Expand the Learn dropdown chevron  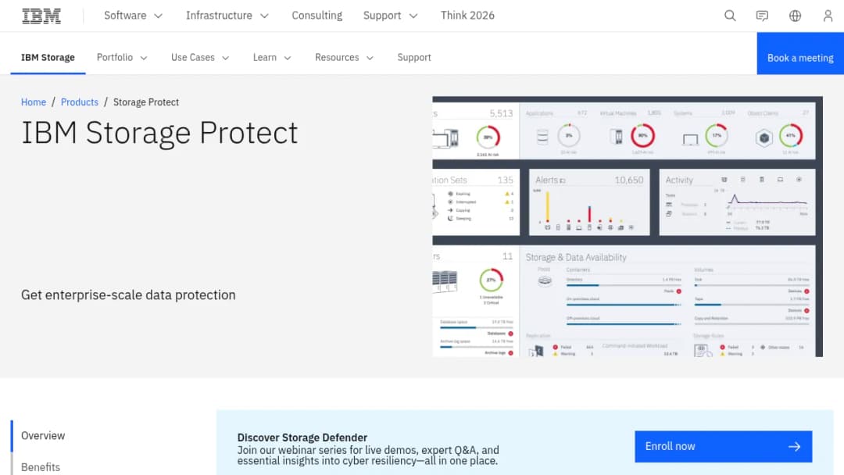pos(288,58)
